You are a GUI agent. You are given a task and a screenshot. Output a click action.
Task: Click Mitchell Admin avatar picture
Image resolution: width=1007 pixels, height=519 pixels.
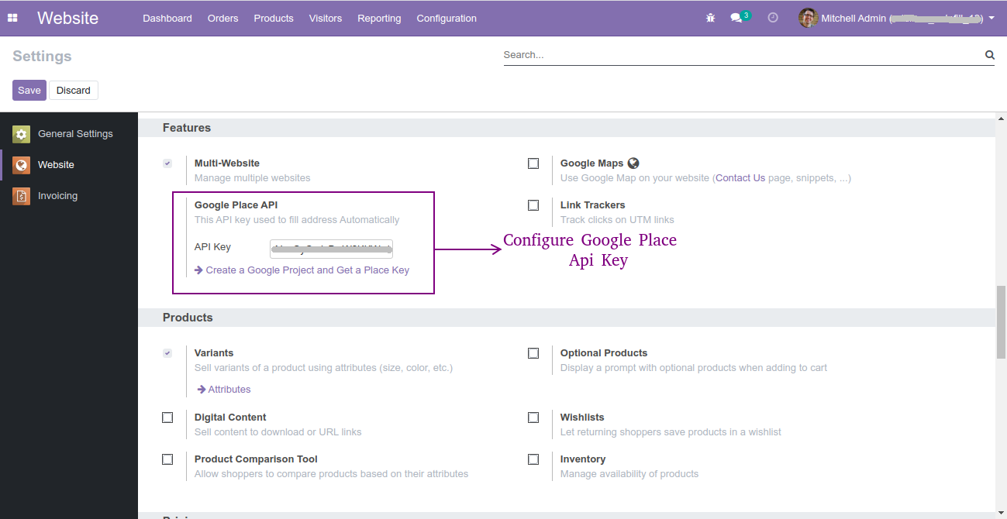pos(809,18)
